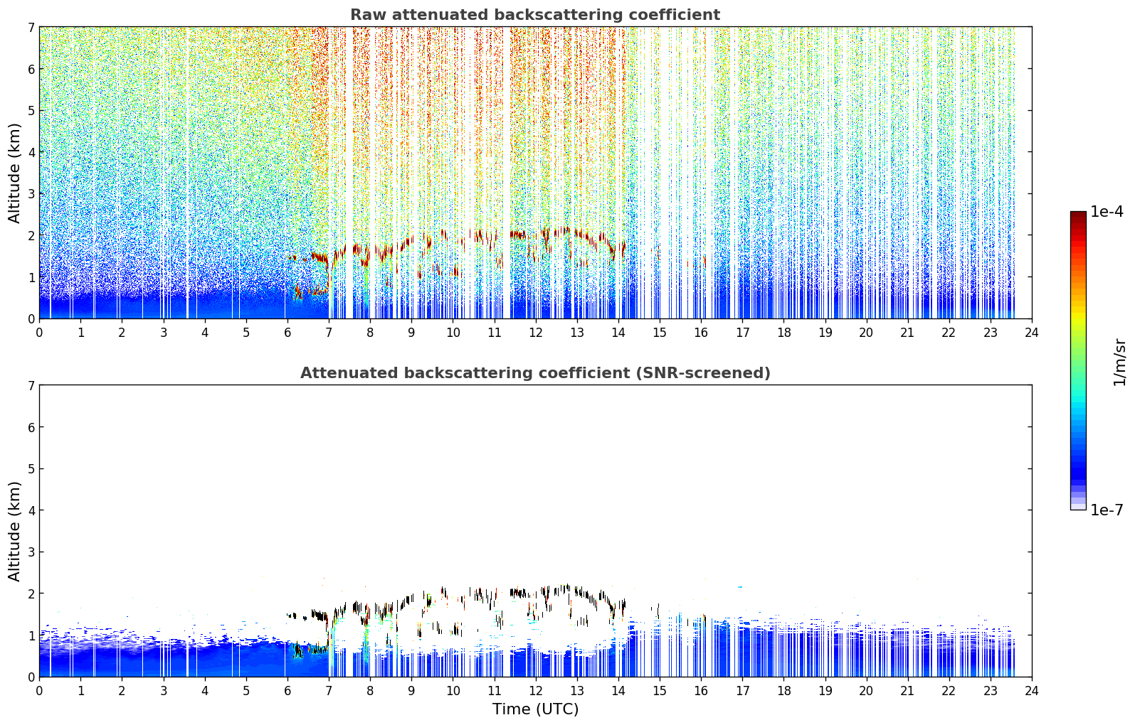
Task: Click the top plot's 'Altitude (km)' label
Action: [14, 173]
